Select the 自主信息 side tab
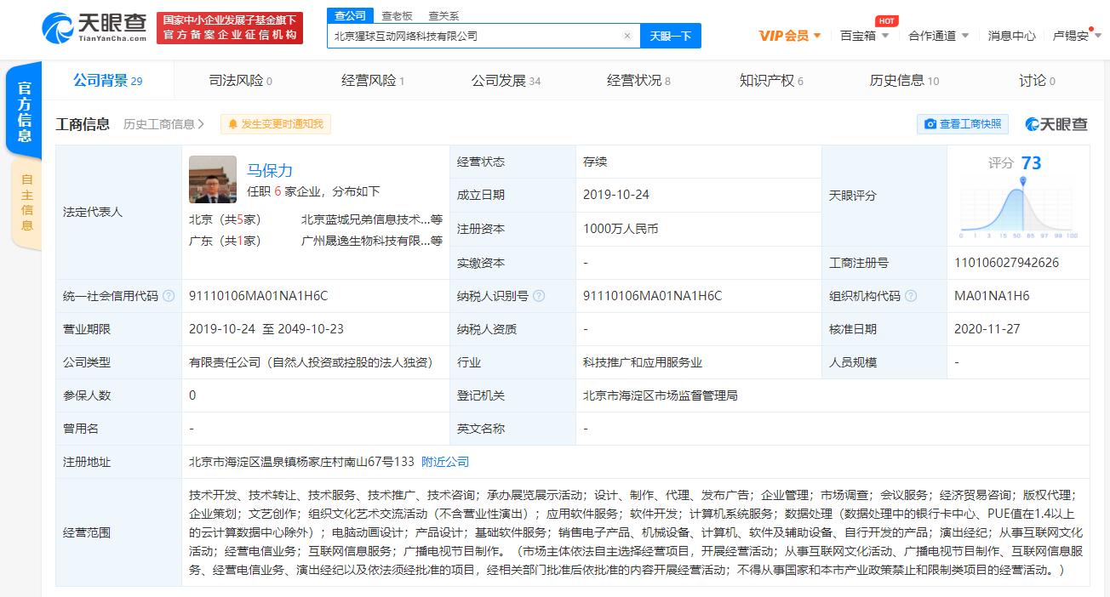1110x597 pixels. click(x=26, y=202)
